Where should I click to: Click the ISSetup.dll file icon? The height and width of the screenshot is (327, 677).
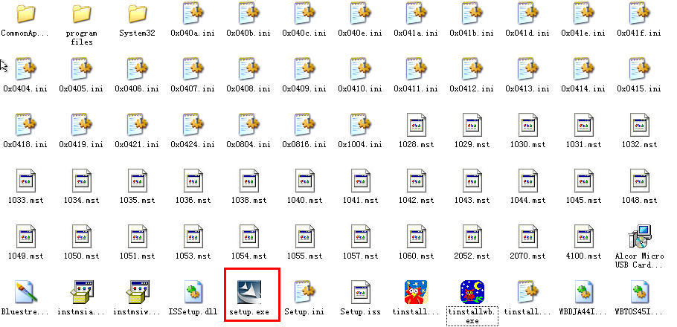pyautogui.click(x=193, y=292)
